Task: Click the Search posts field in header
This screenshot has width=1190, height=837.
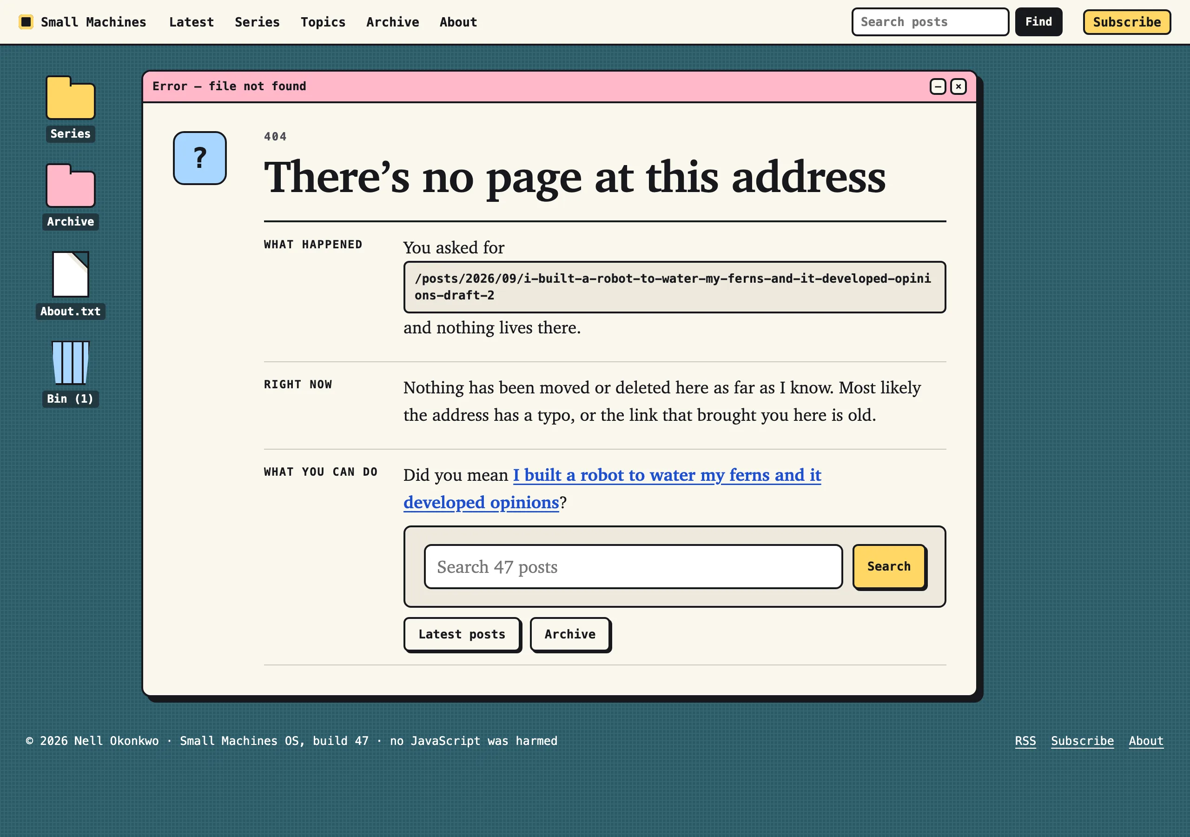Action: coord(930,22)
